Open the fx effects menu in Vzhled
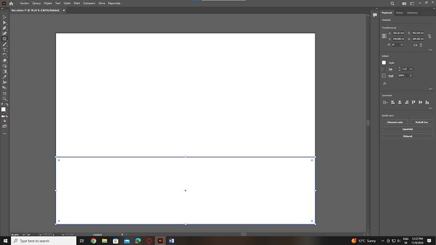This screenshot has width=436, height=245. pos(385,83)
